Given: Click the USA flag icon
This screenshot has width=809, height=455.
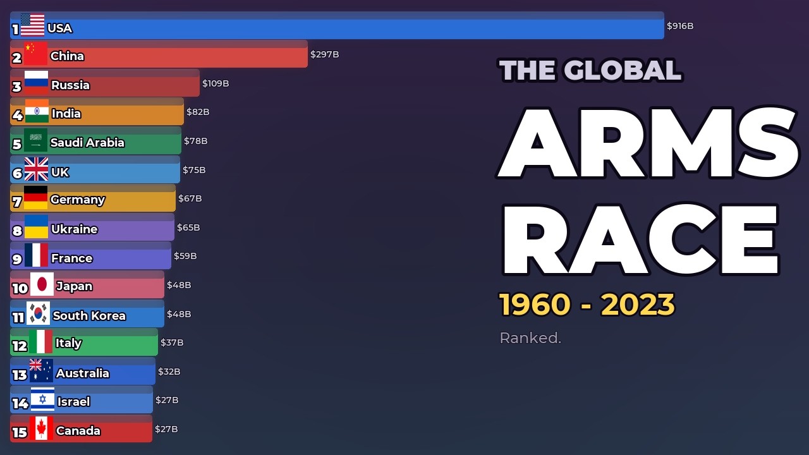Looking at the screenshot, I should (32, 25).
